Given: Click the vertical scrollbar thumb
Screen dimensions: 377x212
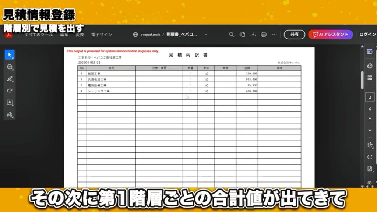Looking at the screenshot, I should [x=362, y=80].
